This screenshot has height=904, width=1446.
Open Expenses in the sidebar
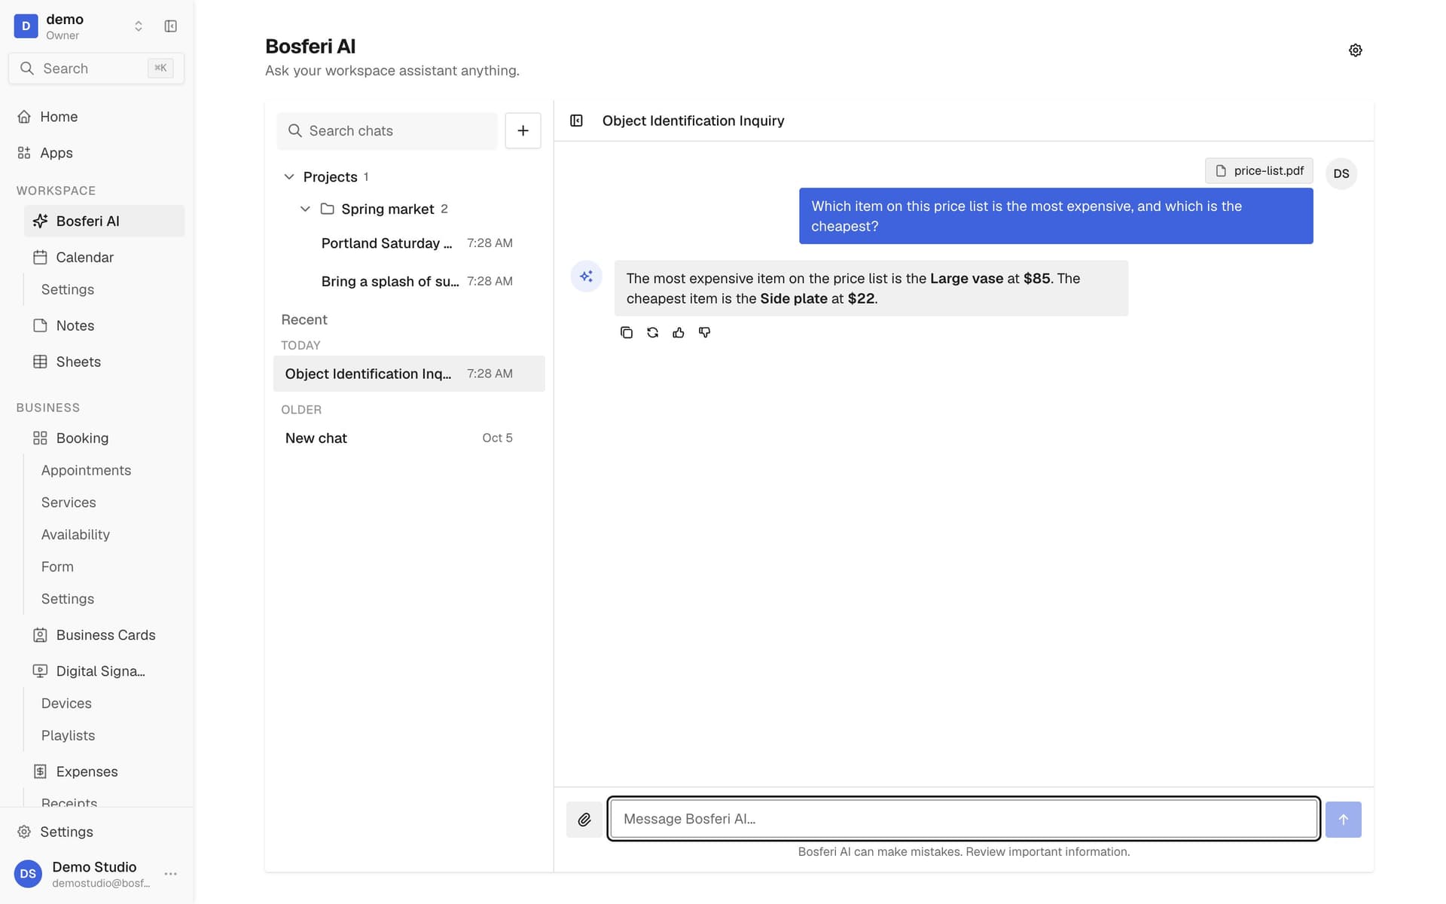[104, 771]
